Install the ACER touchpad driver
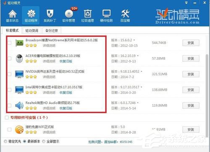 click(x=191, y=59)
